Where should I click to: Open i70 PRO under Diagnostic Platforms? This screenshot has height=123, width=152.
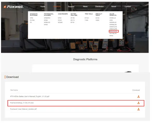click(32, 20)
